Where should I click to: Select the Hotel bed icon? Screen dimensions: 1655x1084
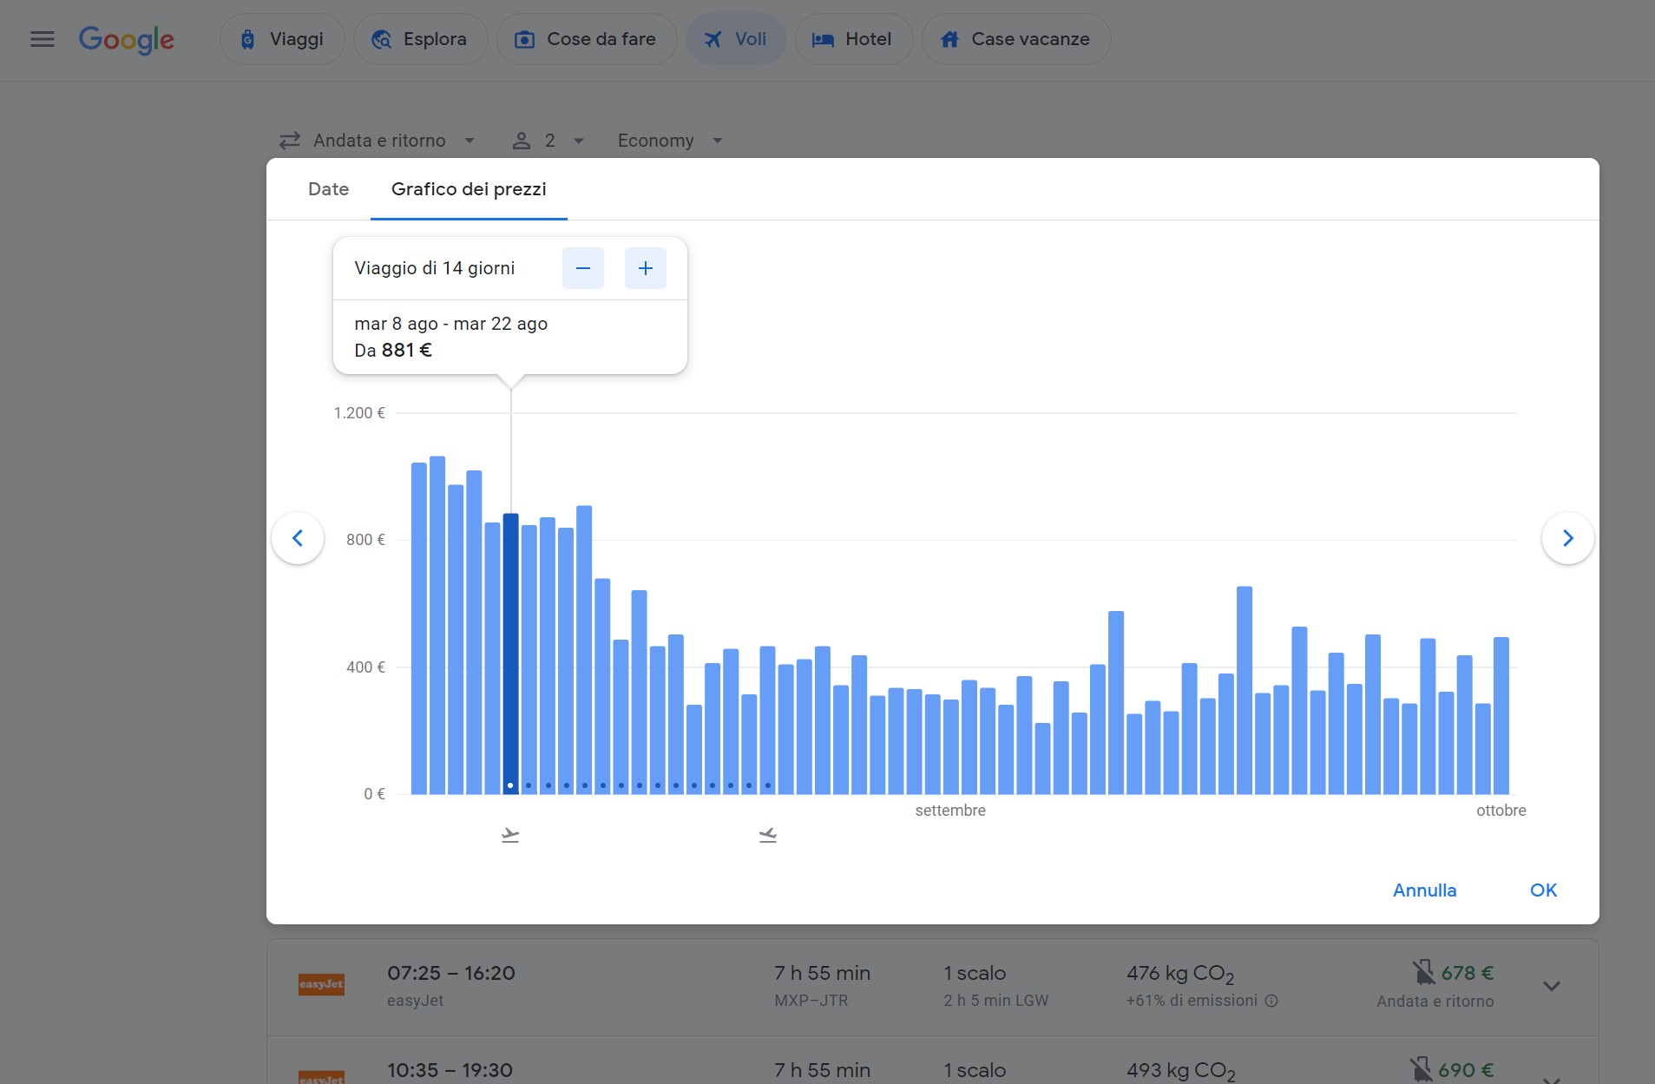(822, 39)
